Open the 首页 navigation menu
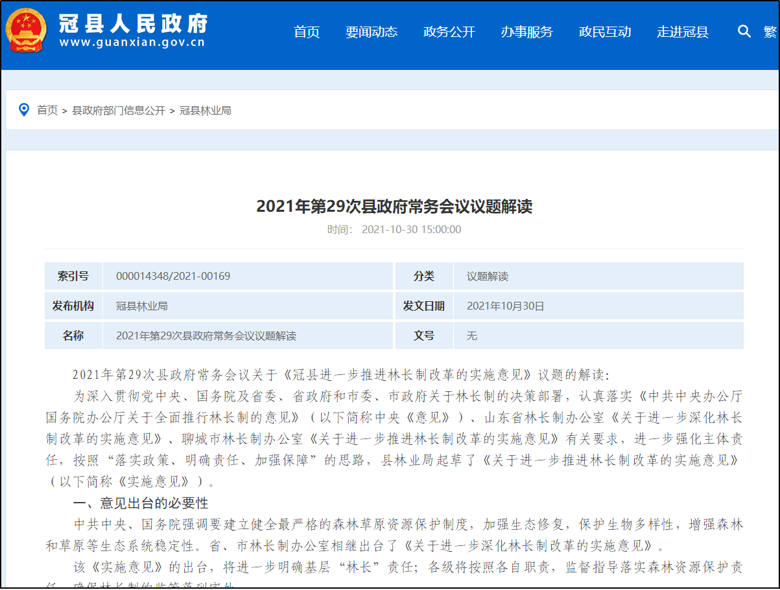780x590 pixels. click(x=307, y=32)
